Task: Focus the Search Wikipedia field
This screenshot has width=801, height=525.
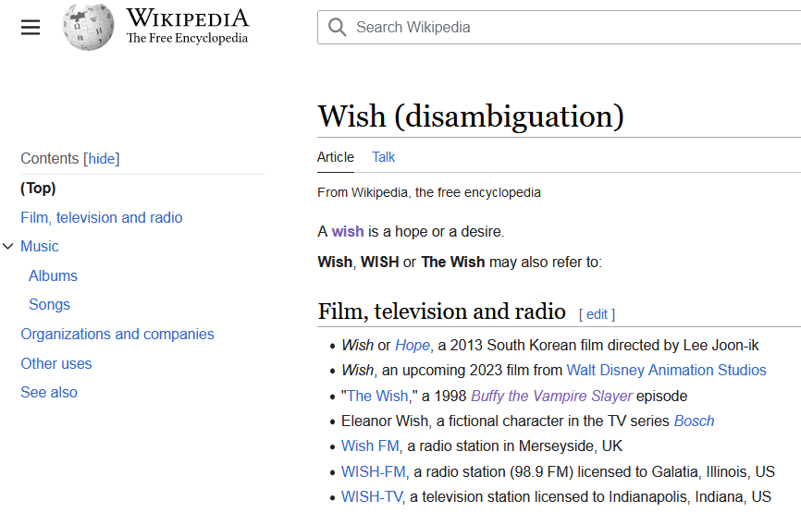Action: click(559, 27)
